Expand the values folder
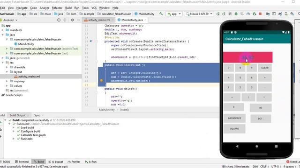 tap(7, 86)
